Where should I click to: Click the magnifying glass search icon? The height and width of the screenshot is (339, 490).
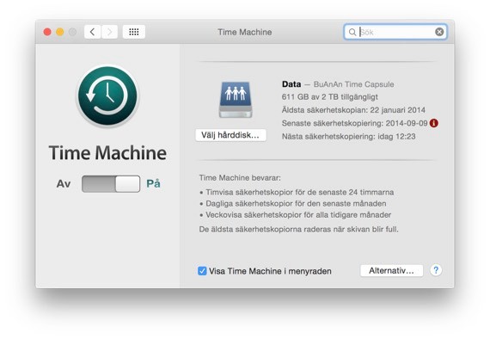(352, 32)
